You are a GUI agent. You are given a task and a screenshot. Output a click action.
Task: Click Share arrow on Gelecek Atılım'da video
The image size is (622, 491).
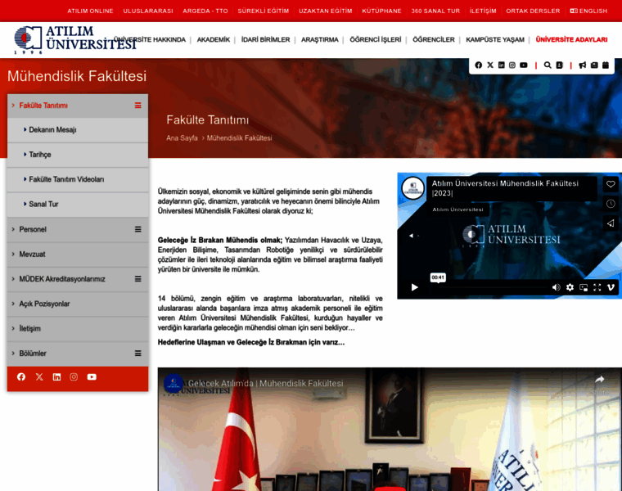(x=599, y=380)
